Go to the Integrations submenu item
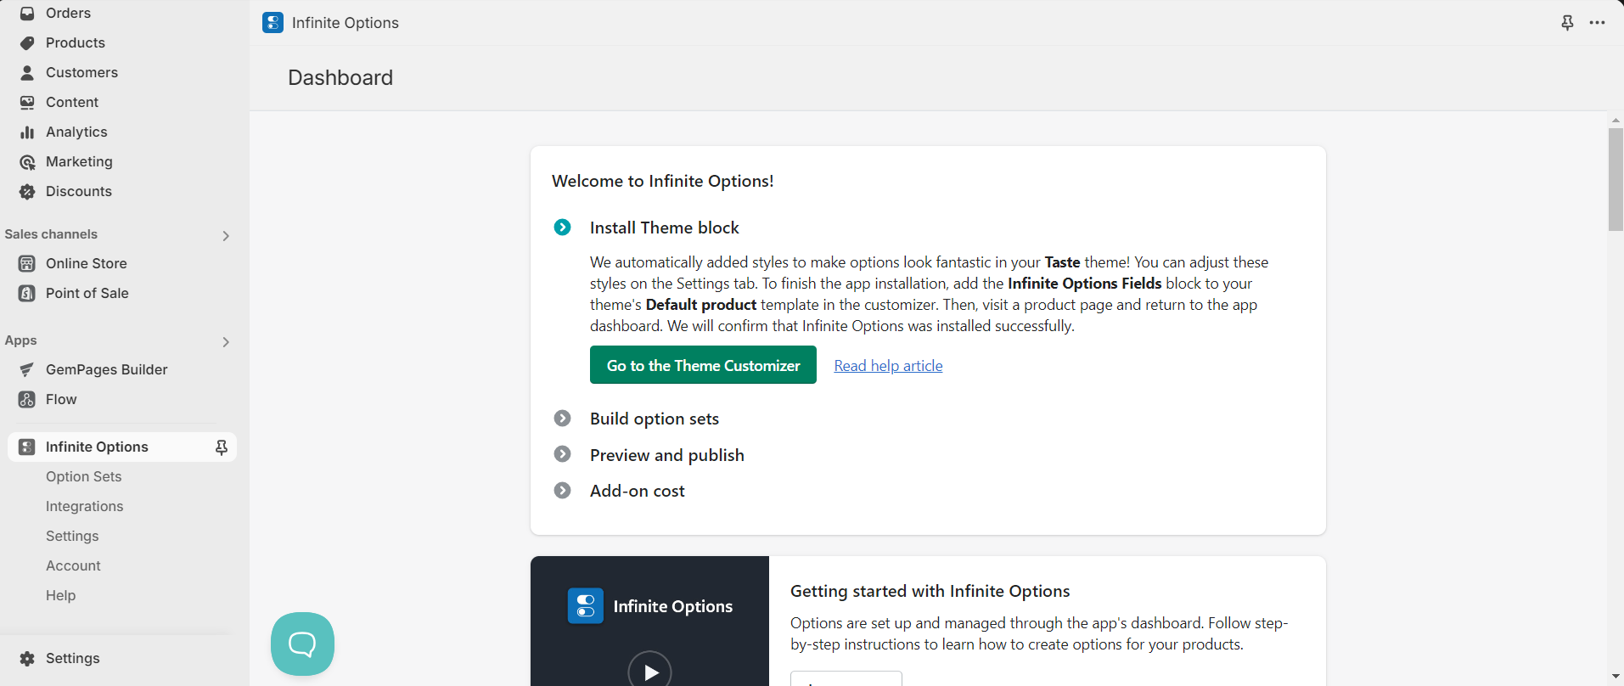 85,507
